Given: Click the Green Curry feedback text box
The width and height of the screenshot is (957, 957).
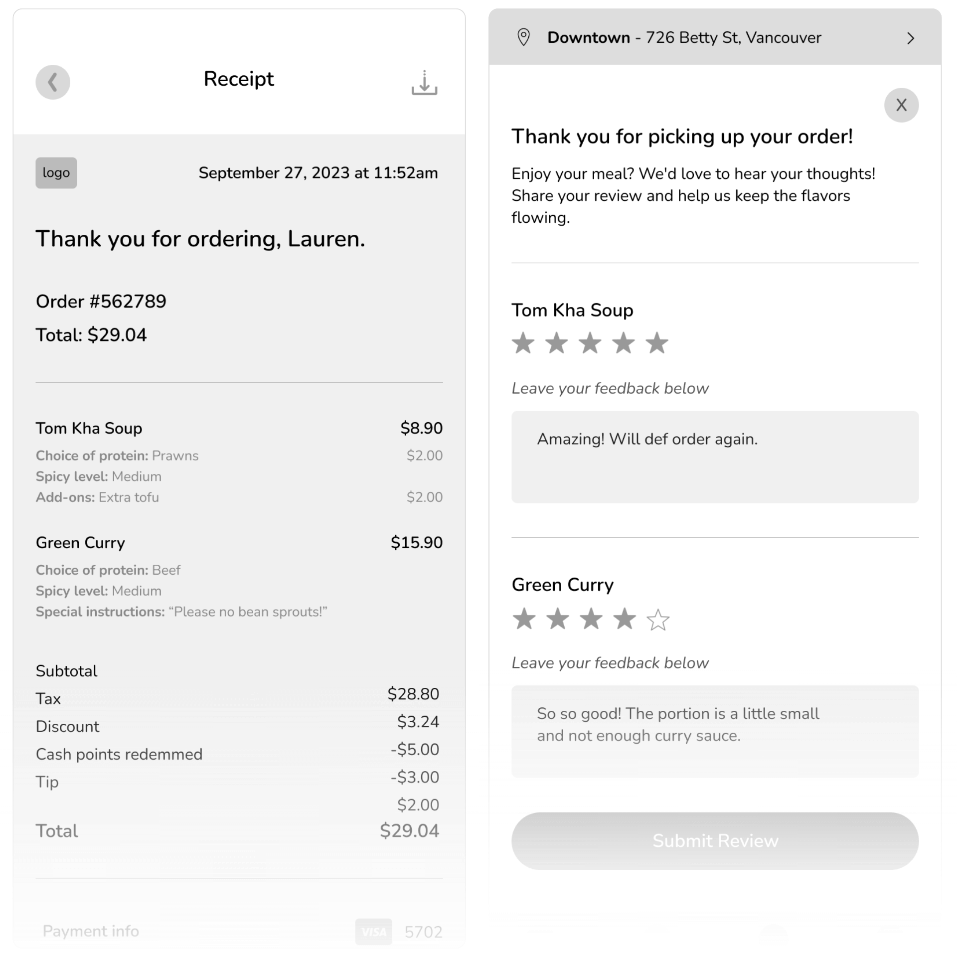Looking at the screenshot, I should pyautogui.click(x=715, y=731).
